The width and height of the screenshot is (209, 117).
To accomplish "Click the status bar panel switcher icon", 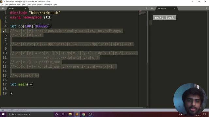I will pos(3,110).
